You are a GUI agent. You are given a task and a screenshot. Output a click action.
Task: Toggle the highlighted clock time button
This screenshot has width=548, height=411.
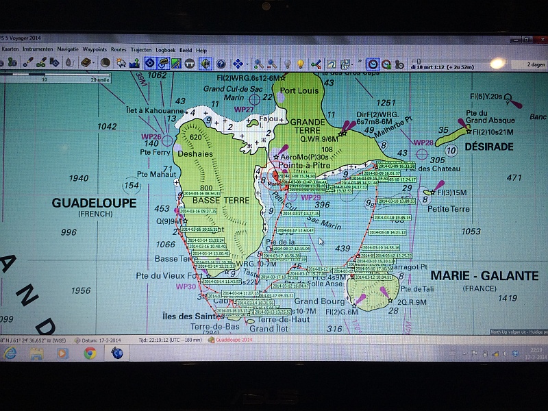click(373, 64)
